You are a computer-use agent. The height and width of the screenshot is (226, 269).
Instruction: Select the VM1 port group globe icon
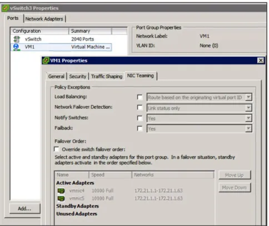point(17,47)
